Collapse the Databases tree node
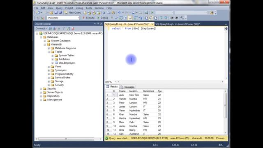Viewport: 263px width, 148px height. tap(41, 37)
